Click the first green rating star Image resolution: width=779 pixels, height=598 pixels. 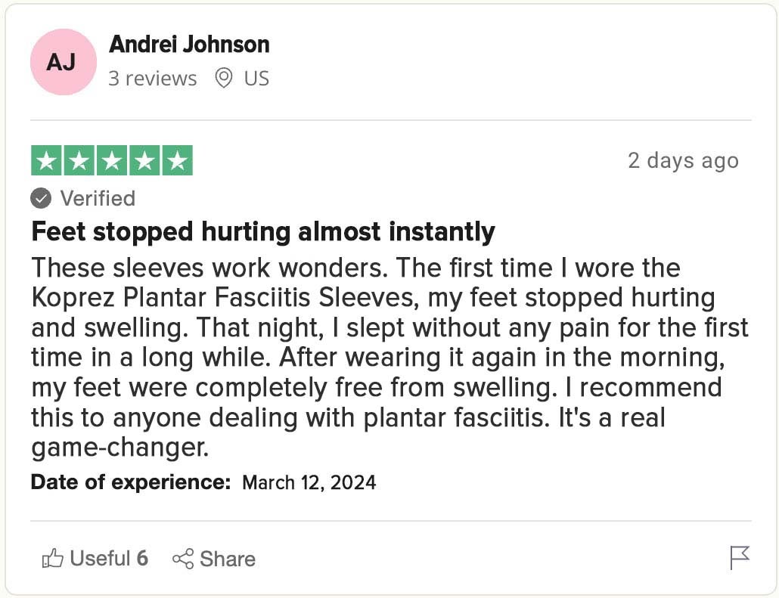pyautogui.click(x=46, y=160)
